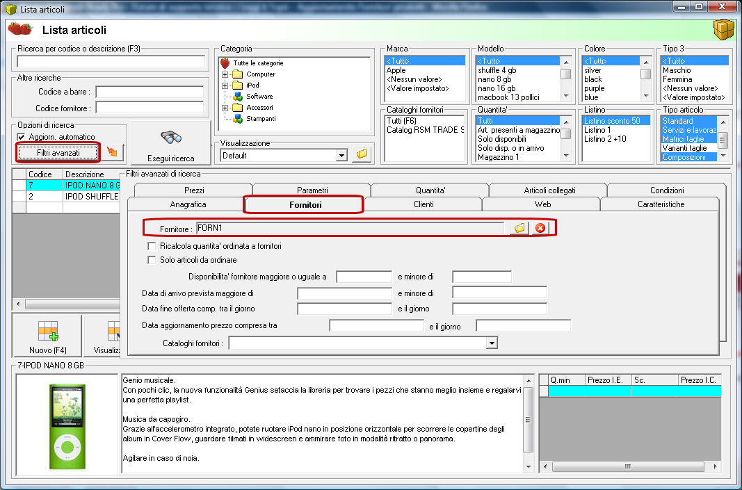This screenshot has height=490, width=742.
Task: Click the Filtri avanzati button
Action: pyautogui.click(x=58, y=153)
